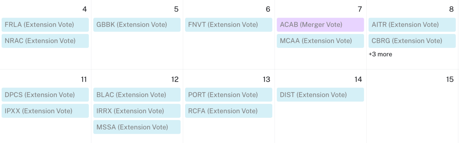459x143 pixels.
Task: Expand the '+3 more' events link
Action: coord(380,54)
